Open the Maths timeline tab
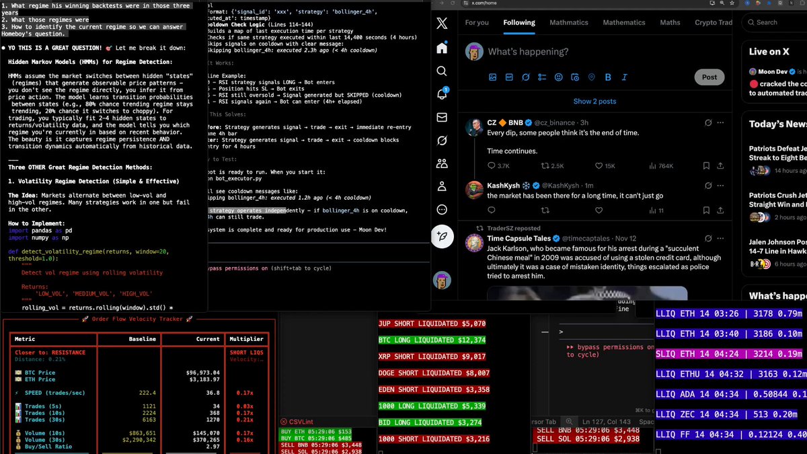 670,22
